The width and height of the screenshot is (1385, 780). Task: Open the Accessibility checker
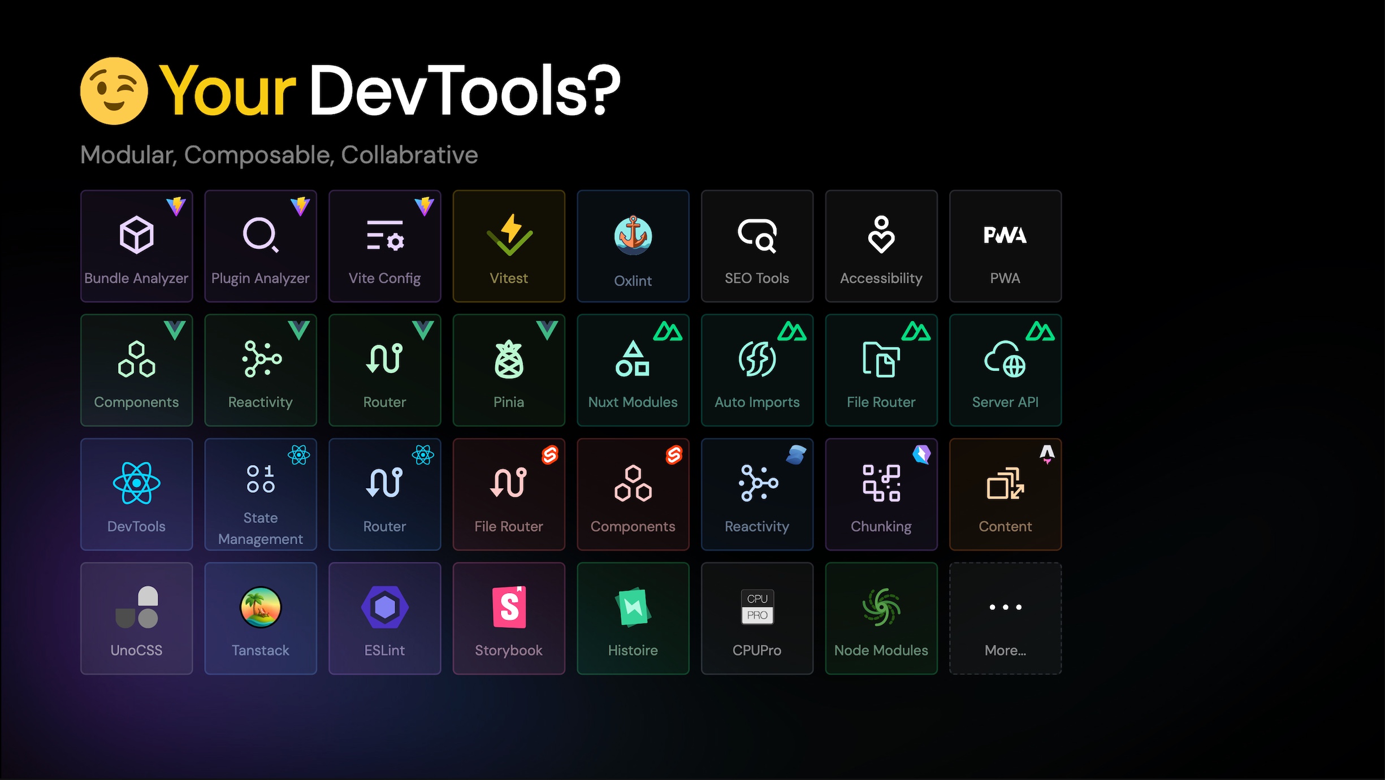point(881,246)
